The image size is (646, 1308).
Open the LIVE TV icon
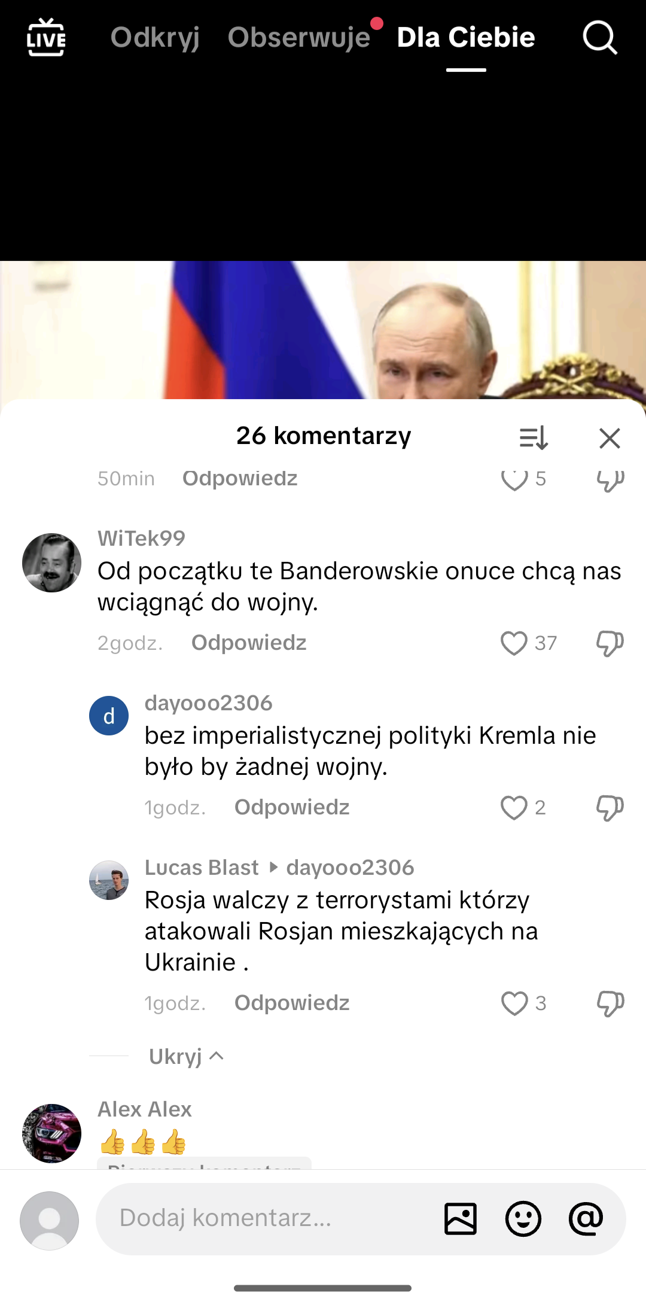click(x=46, y=38)
